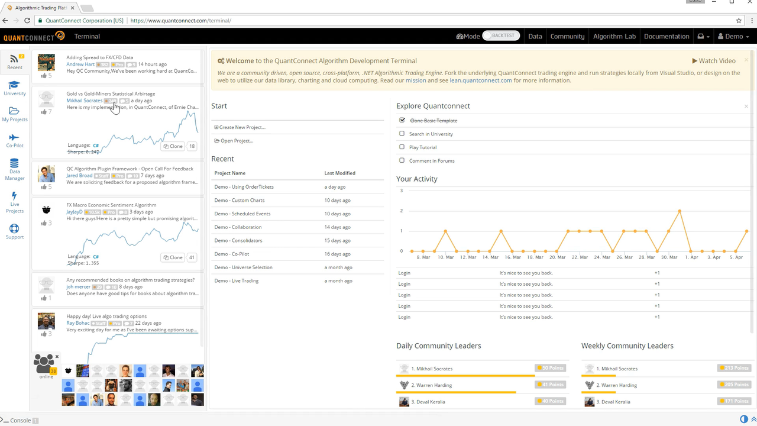Click the browser address bar
Screen dimensions: 757x426
pyautogui.click(x=414, y=21)
